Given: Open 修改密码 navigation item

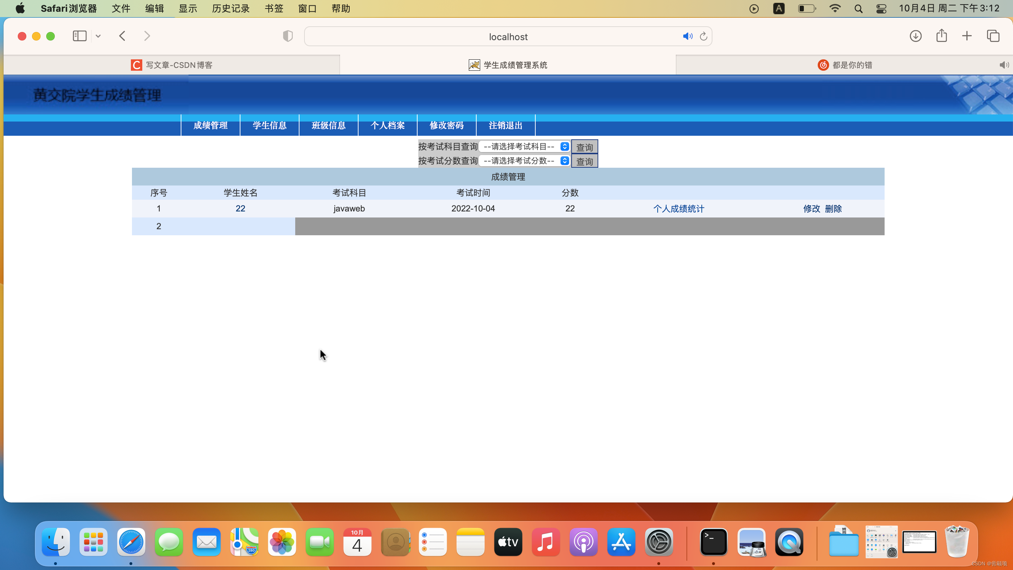Looking at the screenshot, I should point(446,125).
